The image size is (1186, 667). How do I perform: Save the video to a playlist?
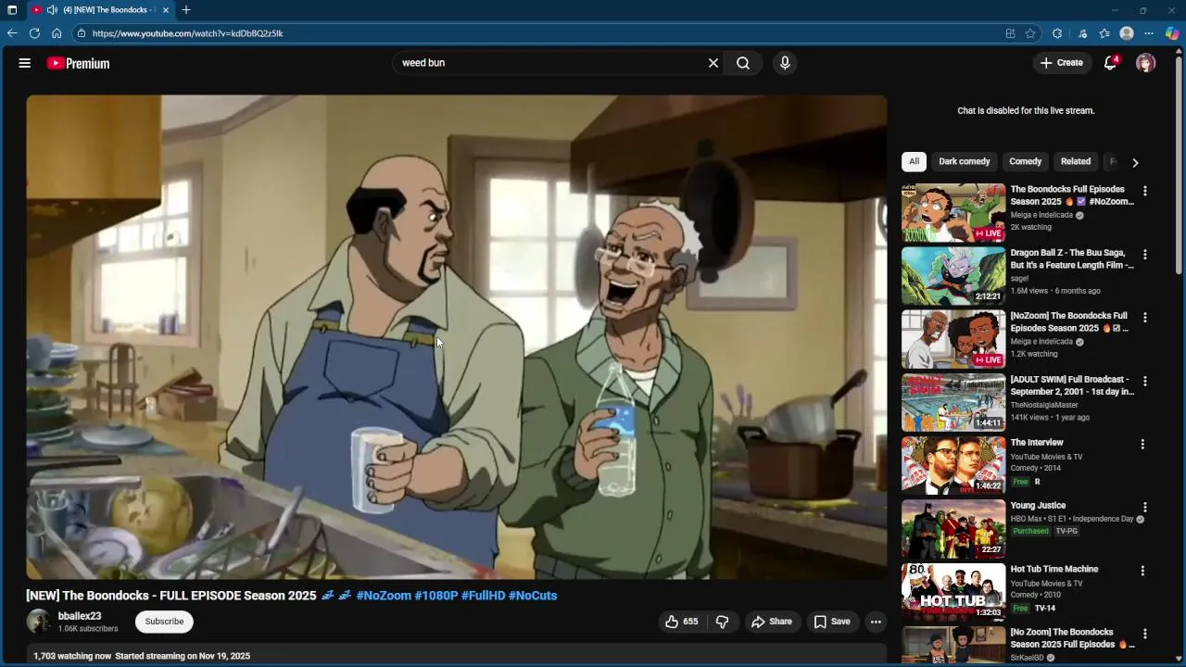point(832,622)
